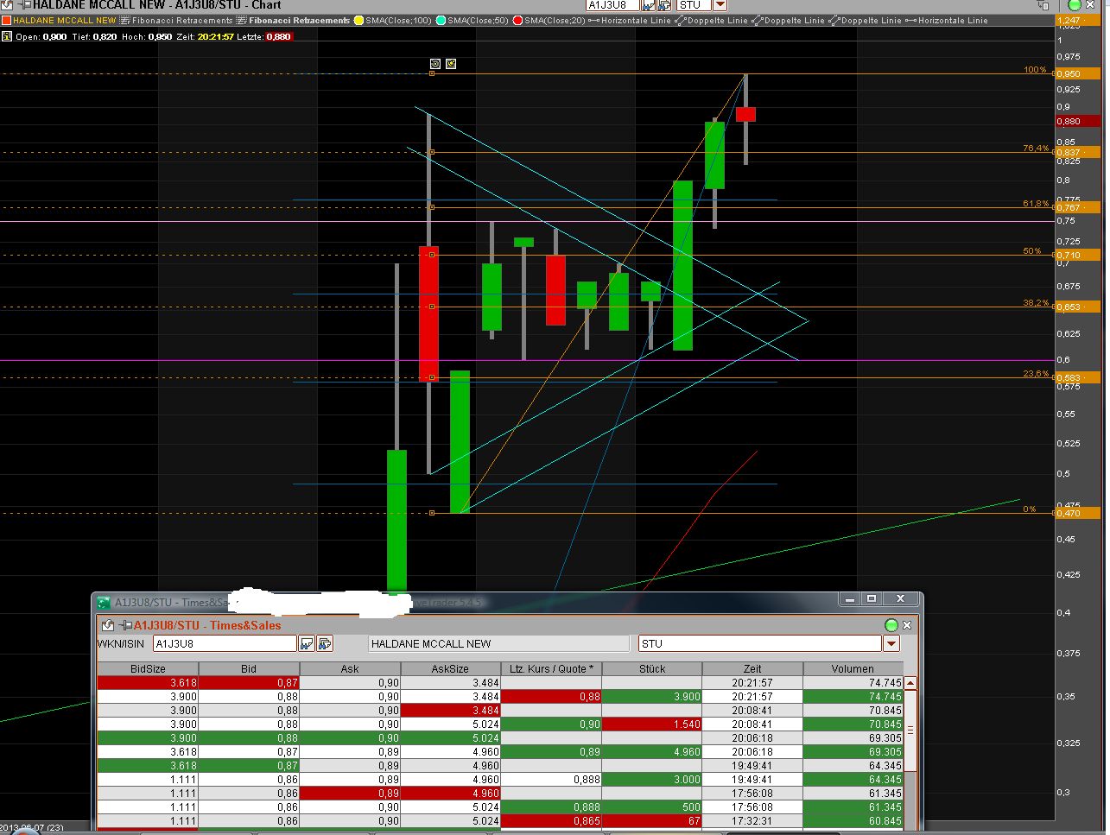Click the Stück column header
The height and width of the screenshot is (835, 1110).
point(652,668)
